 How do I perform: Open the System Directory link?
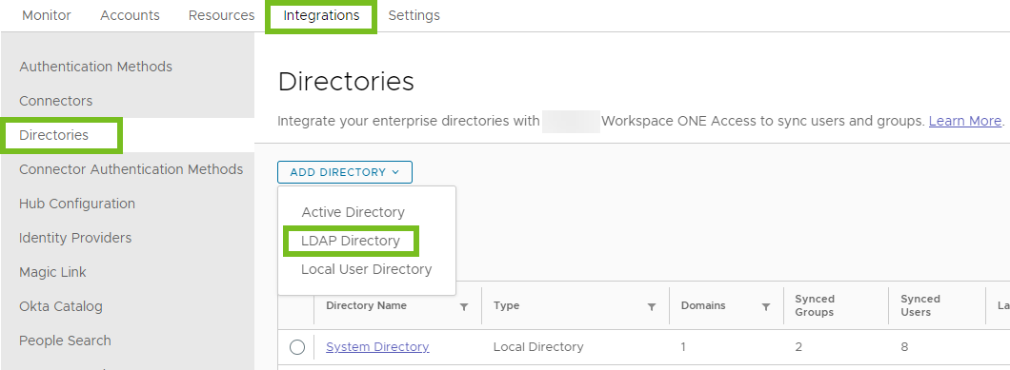pyautogui.click(x=377, y=347)
